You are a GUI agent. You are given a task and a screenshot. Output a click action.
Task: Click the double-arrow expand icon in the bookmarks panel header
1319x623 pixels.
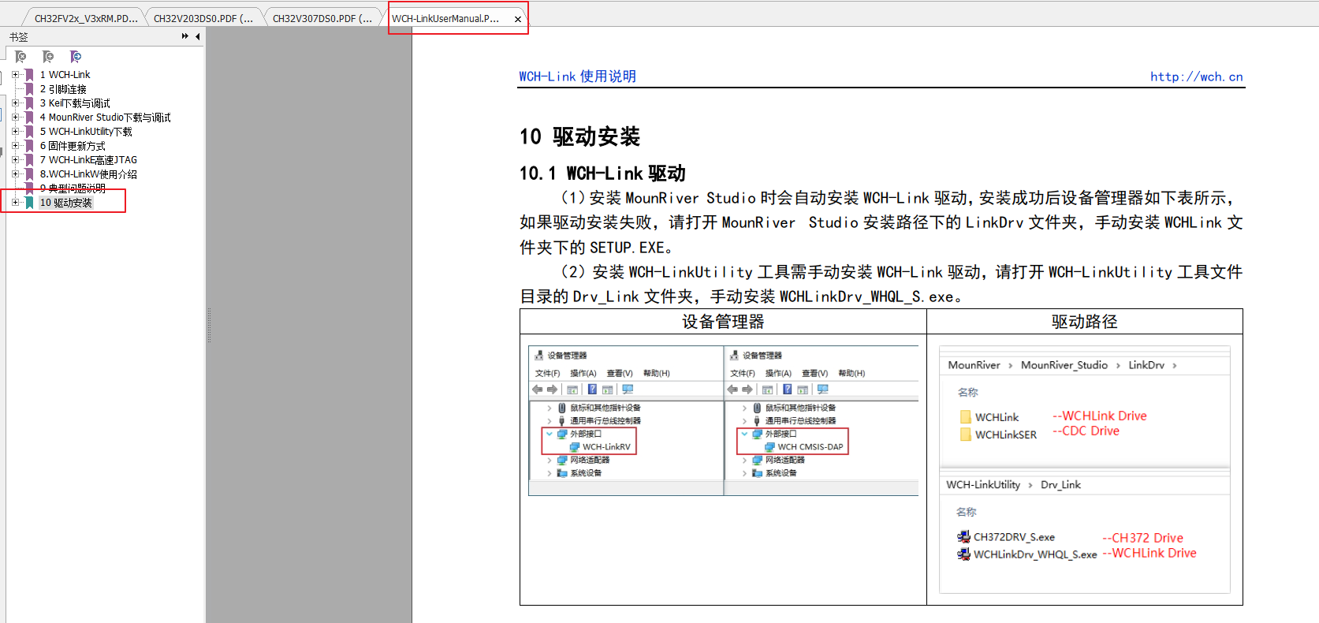tap(185, 36)
